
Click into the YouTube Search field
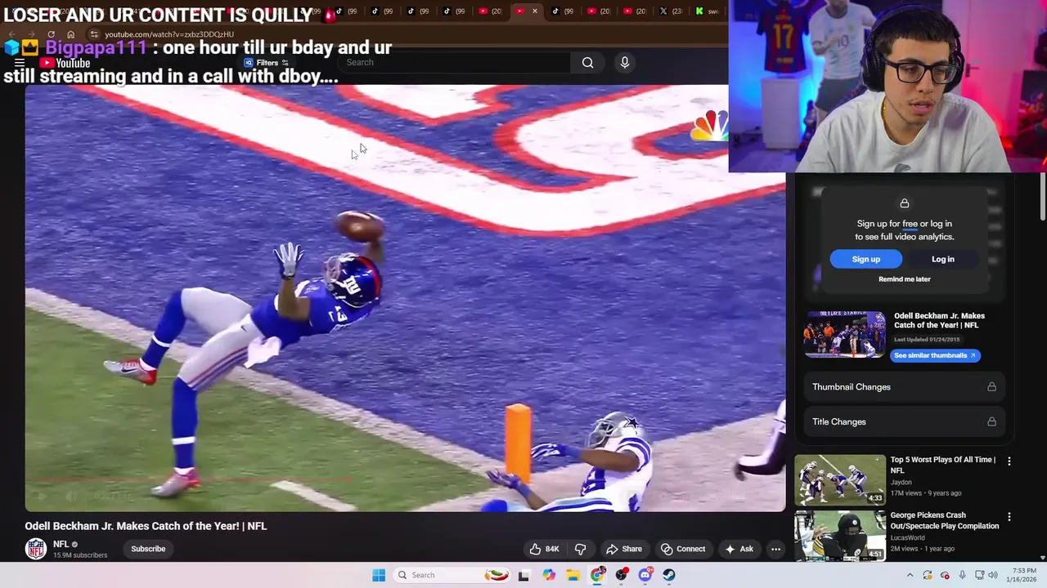tap(454, 62)
